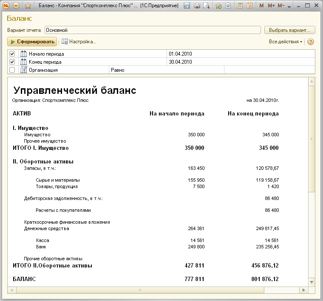Click the add to favorites star-plus icon
Screen dimensions: 323x301
pyautogui.click(x=218, y=6)
